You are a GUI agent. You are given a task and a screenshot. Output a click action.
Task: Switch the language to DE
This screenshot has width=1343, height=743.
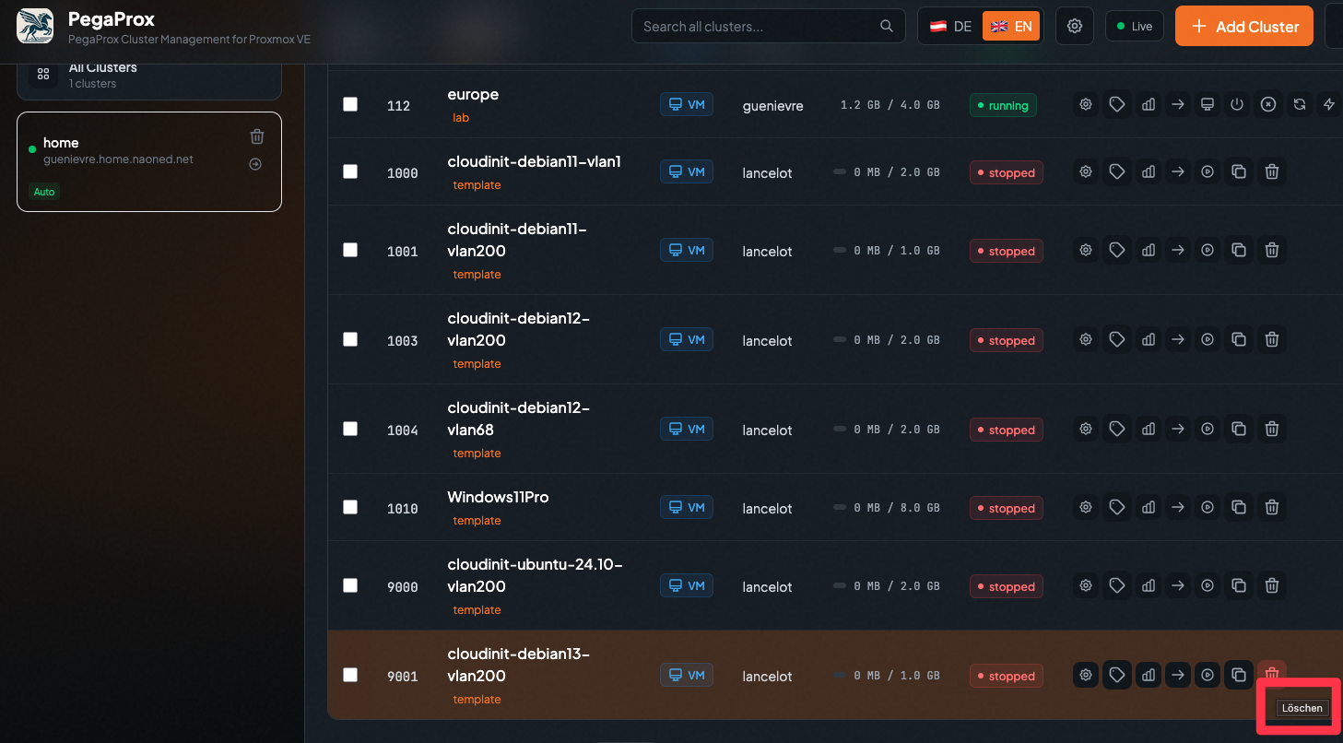coord(951,27)
